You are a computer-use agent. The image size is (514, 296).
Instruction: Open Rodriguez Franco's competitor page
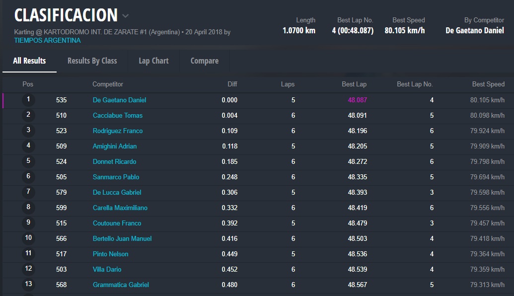118,131
